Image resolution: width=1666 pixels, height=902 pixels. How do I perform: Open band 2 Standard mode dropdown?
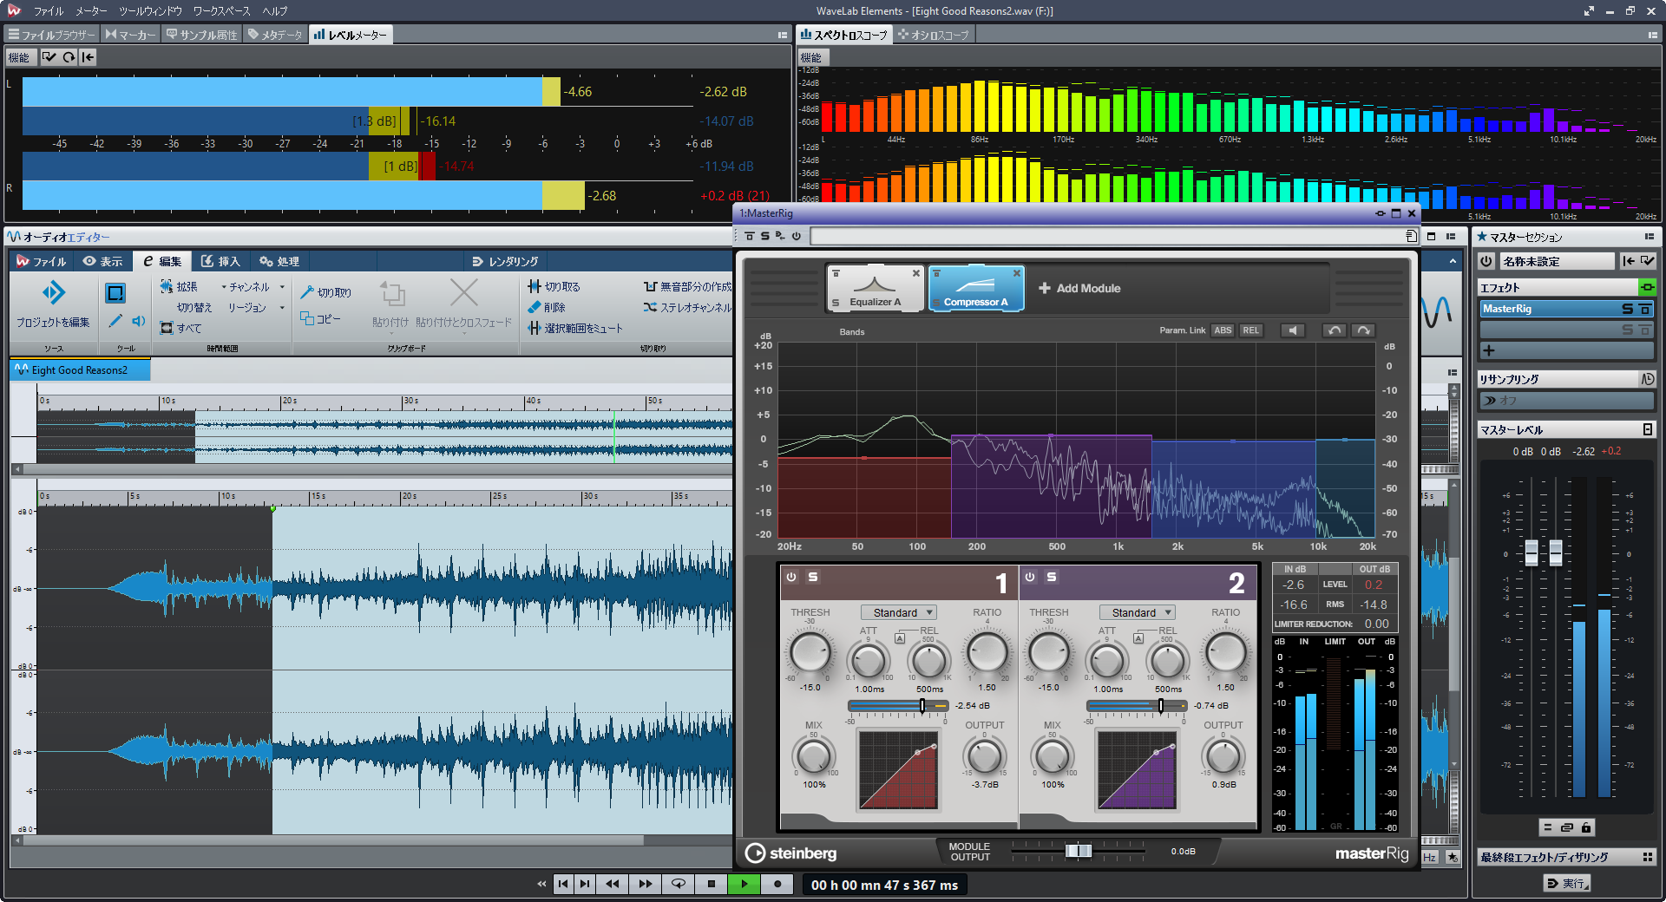click(1137, 612)
